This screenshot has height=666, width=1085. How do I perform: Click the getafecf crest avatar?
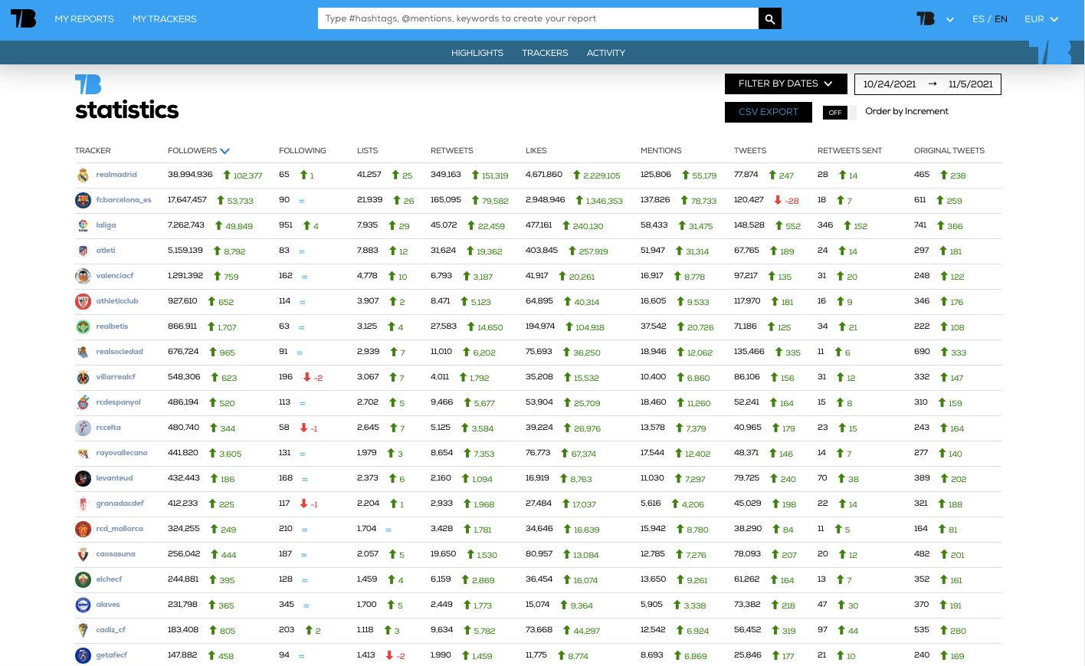pos(83,655)
